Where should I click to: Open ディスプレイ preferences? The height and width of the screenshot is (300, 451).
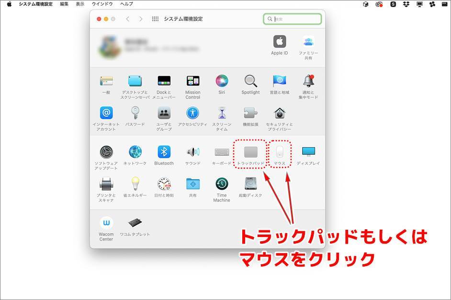308,152
